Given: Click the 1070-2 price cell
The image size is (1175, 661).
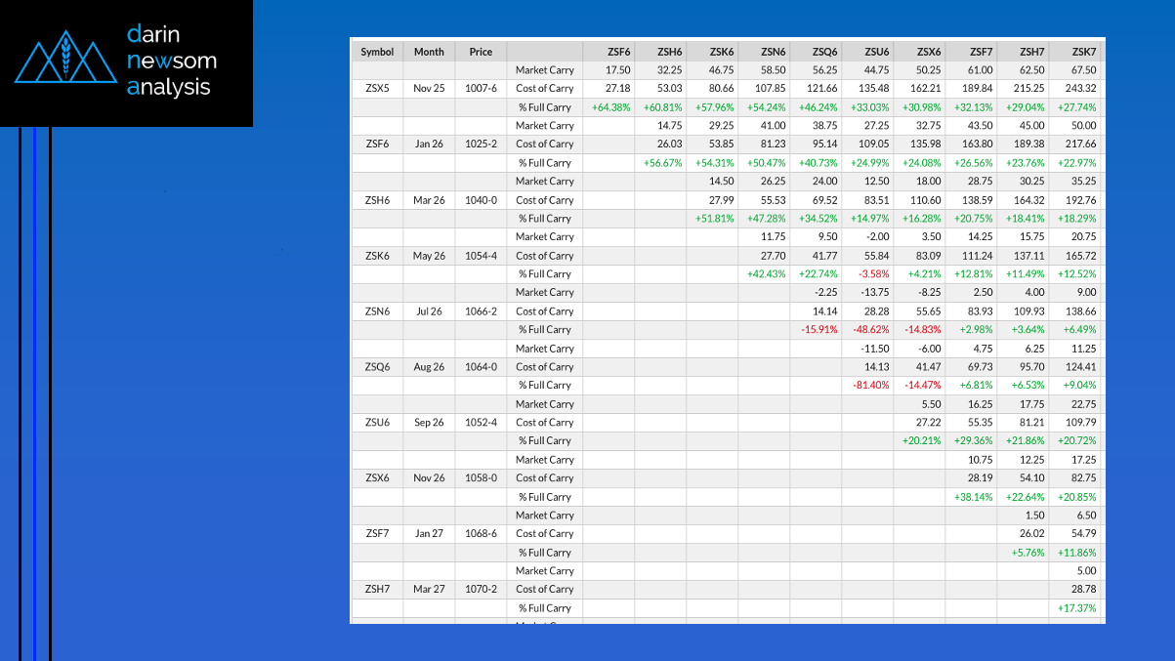Looking at the screenshot, I should 481,590.
